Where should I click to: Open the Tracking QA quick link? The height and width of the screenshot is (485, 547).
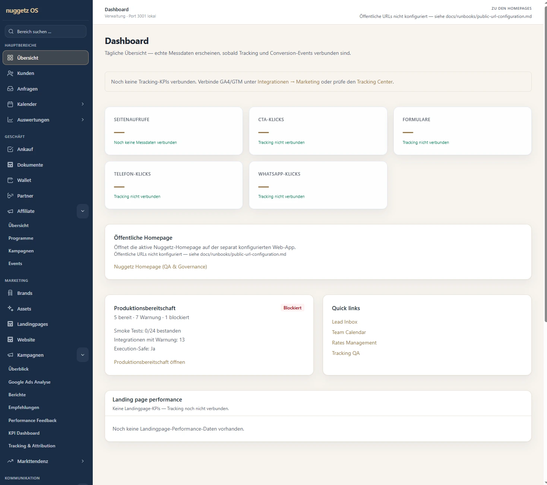click(346, 353)
